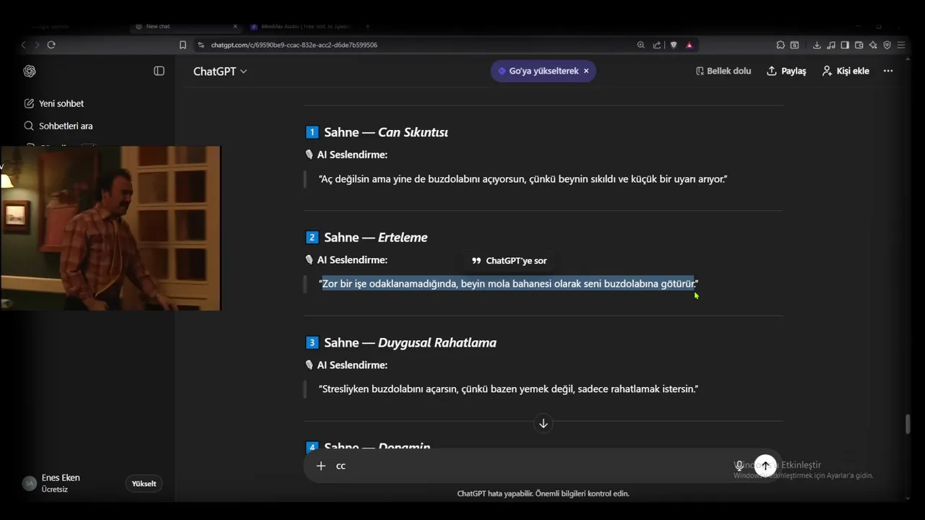Click the Yükselt upgrade button
The width and height of the screenshot is (925, 520).
[144, 484]
